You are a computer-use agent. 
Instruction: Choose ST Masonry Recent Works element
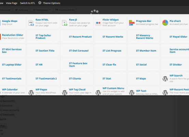pyautogui.click(x=144, y=37)
